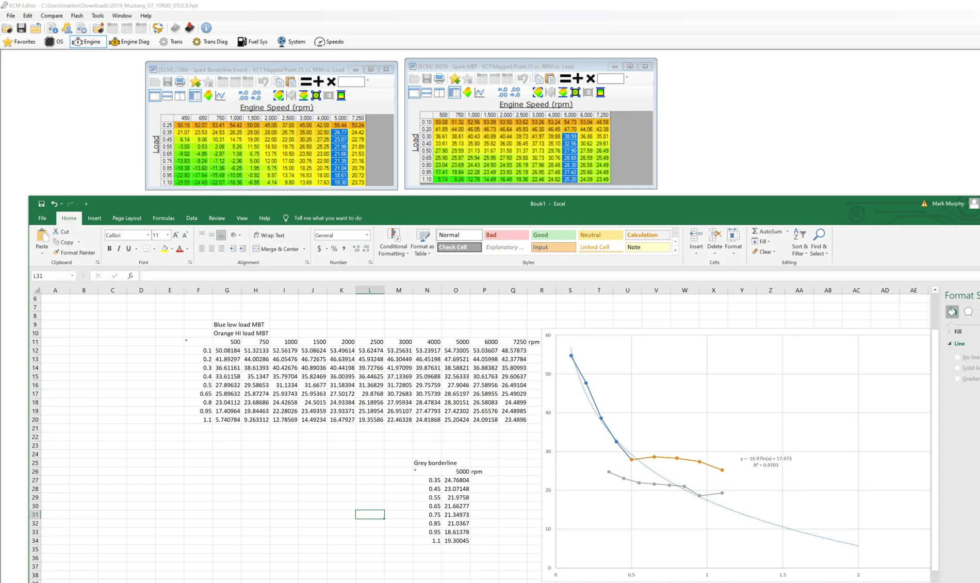The image size is (980, 583).
Task: Open the Formulas ribbon tab
Action: (x=164, y=218)
